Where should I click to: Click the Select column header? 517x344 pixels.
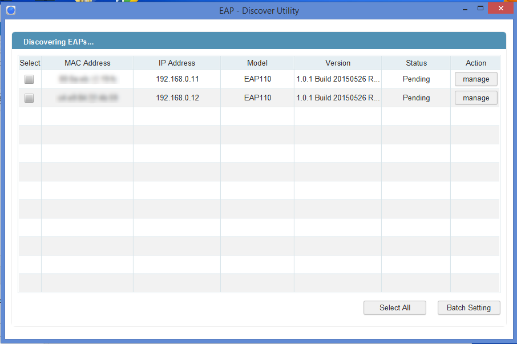click(x=30, y=63)
